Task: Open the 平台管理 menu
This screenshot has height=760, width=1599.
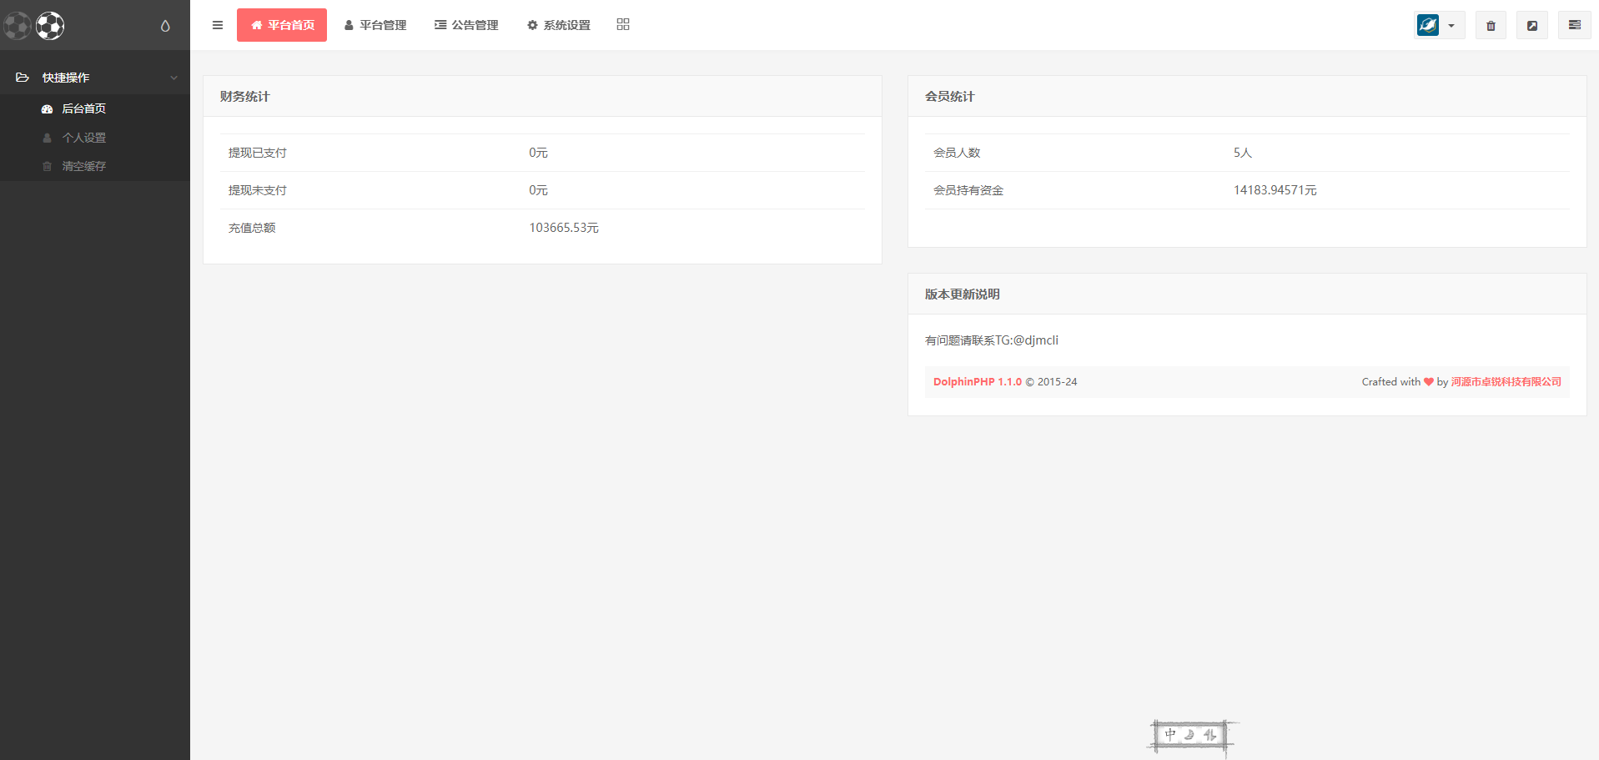Action: point(375,25)
